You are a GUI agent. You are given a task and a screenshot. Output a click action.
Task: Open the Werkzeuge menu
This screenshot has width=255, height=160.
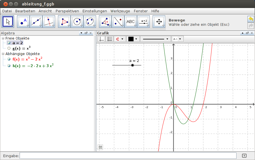[x=120, y=11]
